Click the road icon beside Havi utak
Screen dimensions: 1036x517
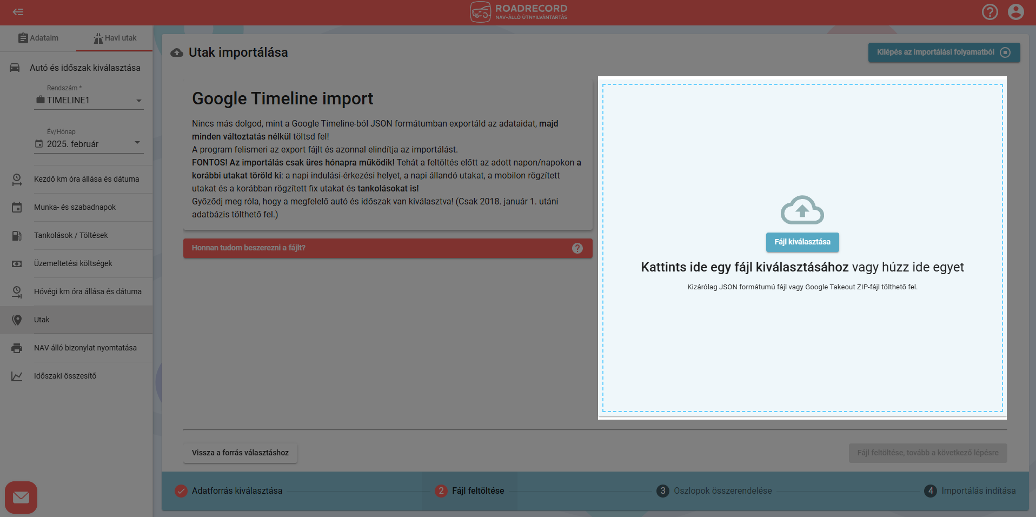[x=98, y=38]
